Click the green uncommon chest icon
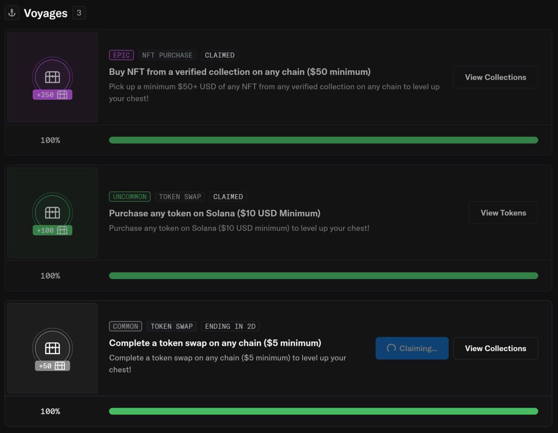The height and width of the screenshot is (433, 558). (52, 212)
